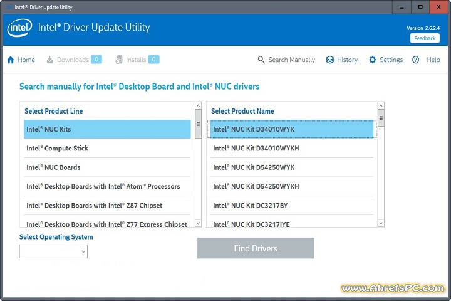Open the History page

tap(342, 60)
